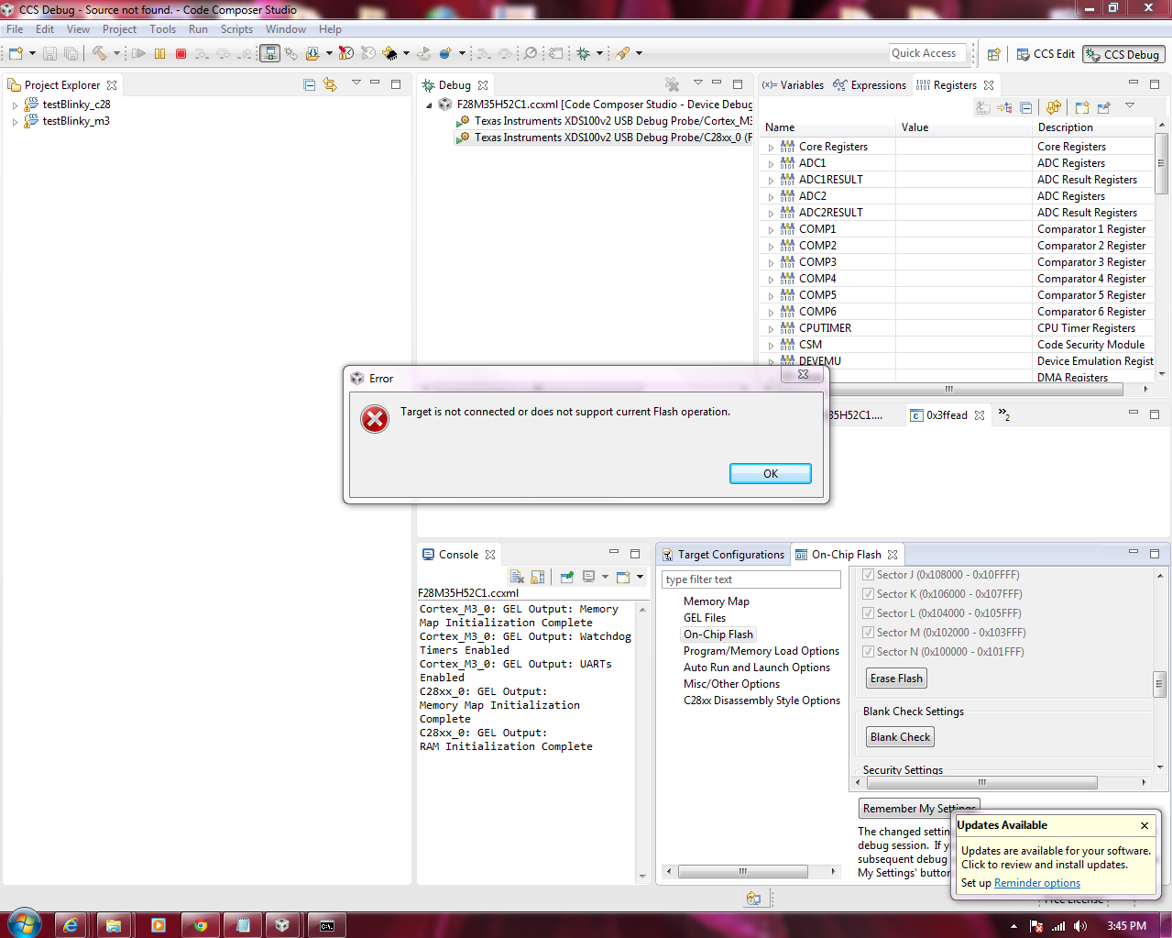The height and width of the screenshot is (938, 1172).
Task: Toggle the Sector J checkbox
Action: [x=868, y=575]
